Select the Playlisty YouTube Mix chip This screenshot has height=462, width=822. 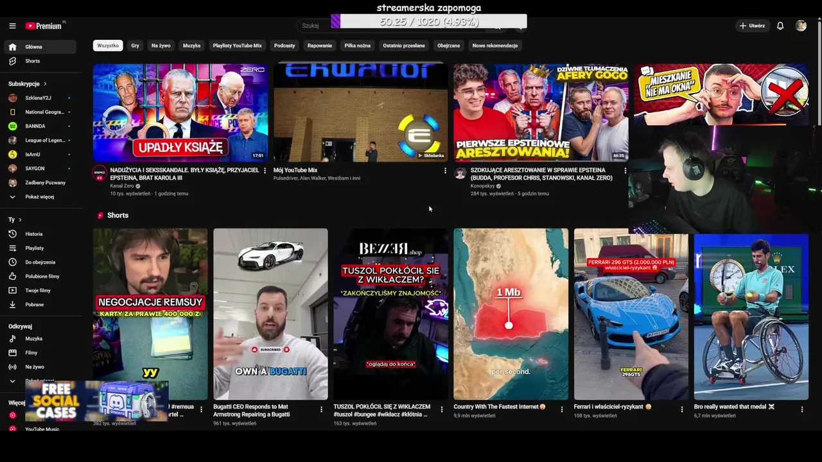(x=237, y=46)
